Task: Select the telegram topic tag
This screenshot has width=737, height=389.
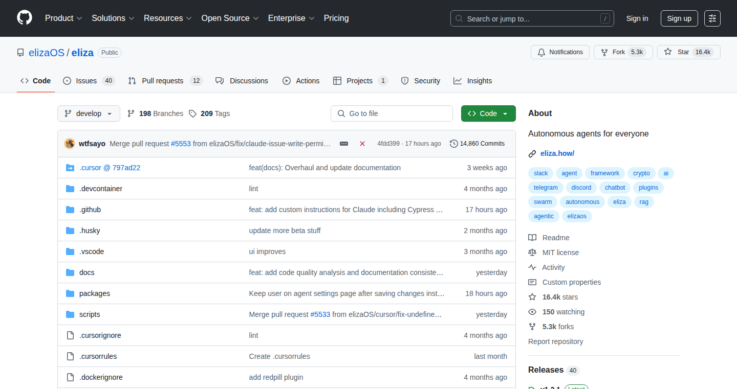Action: tap(546, 188)
